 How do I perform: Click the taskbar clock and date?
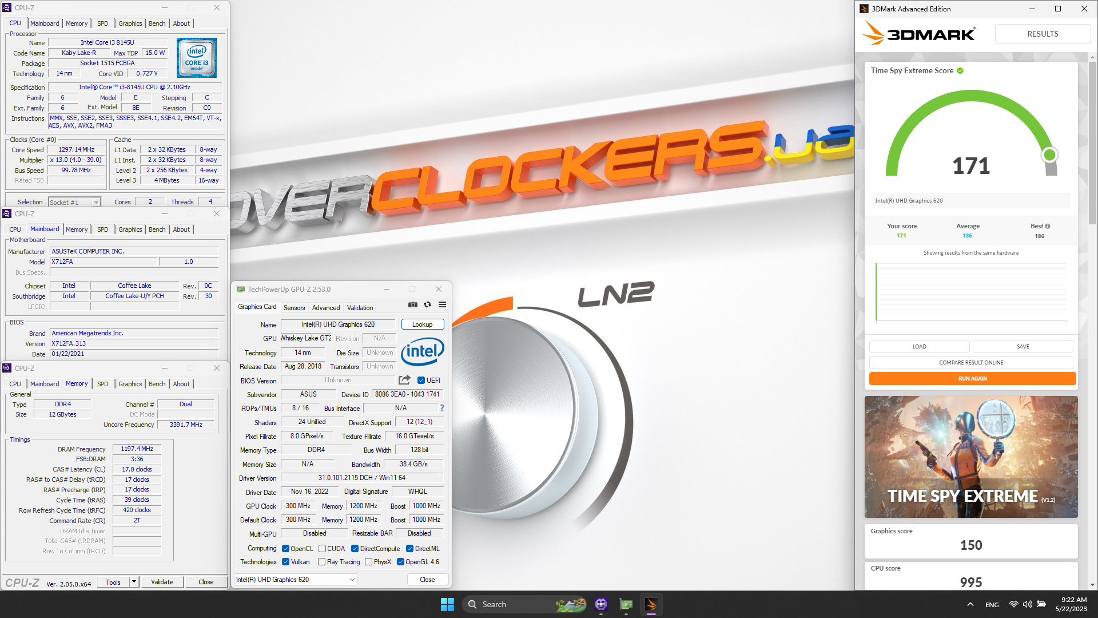click(1071, 604)
